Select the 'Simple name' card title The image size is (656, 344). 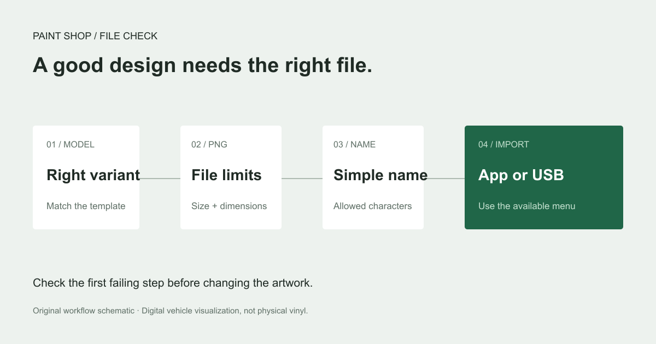[380, 175]
